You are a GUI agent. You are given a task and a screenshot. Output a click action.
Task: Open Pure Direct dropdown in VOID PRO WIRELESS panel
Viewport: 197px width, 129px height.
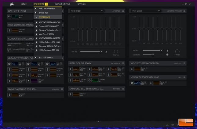(x=146, y=11)
